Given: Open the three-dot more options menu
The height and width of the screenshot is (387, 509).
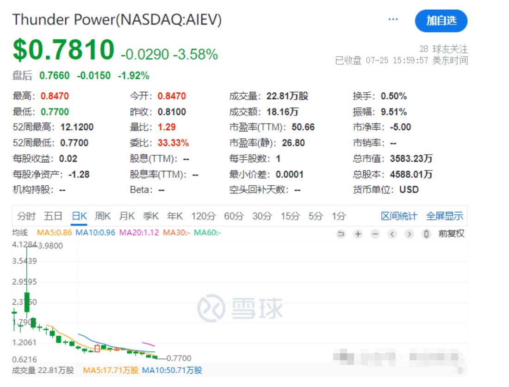Looking at the screenshot, I should pyautogui.click(x=393, y=19).
